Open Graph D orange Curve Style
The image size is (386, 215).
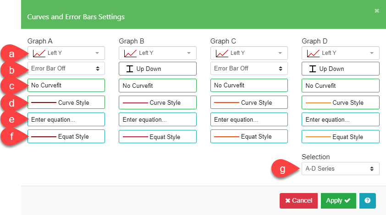340,102
